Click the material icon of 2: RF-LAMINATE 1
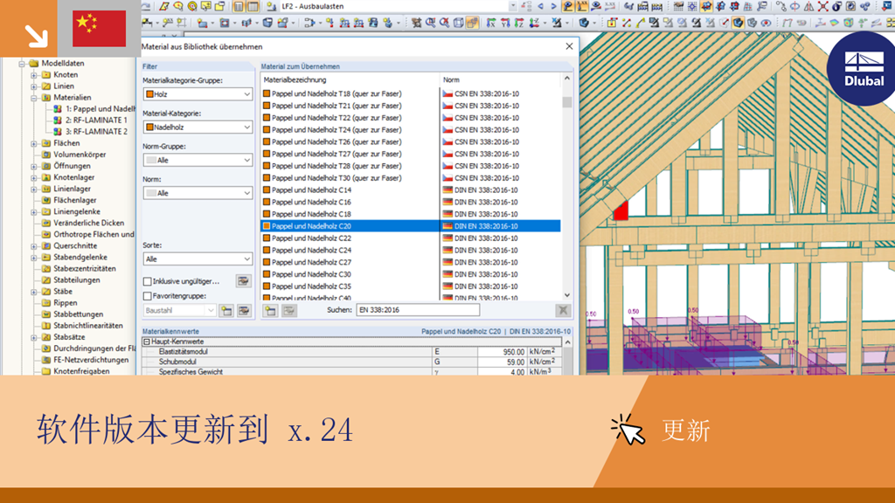Screen dimensions: 895x503 point(58,121)
